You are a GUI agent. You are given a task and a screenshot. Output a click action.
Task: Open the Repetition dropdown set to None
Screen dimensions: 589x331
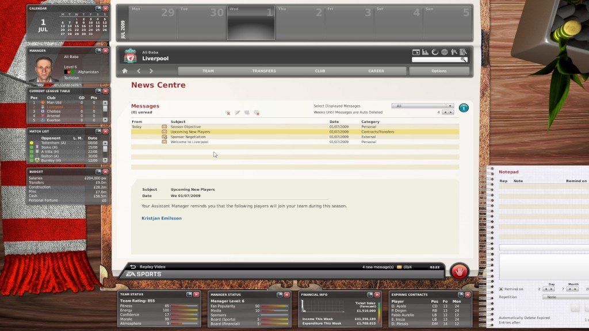tap(556, 297)
